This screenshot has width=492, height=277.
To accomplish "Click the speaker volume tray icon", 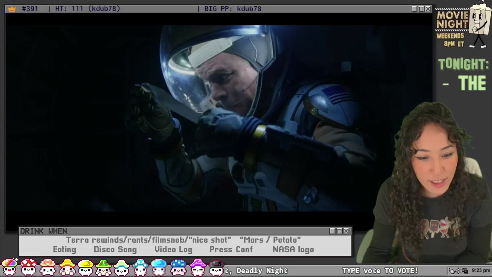I will point(458,271).
